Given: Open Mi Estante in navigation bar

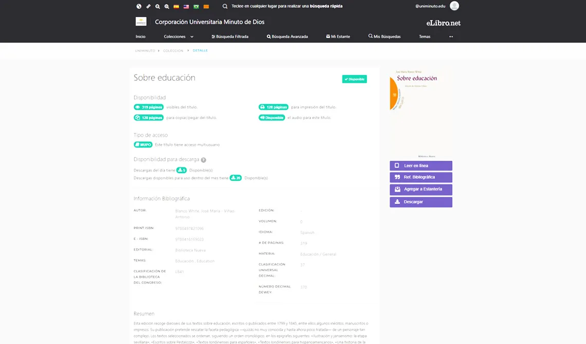Looking at the screenshot, I should 338,36.
